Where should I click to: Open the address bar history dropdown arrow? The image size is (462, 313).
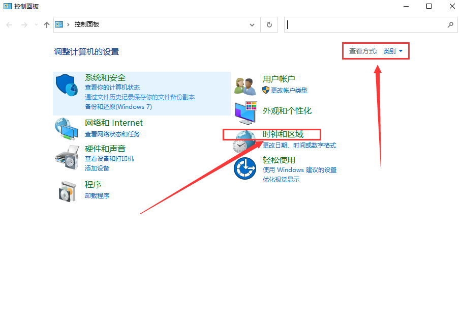252,24
